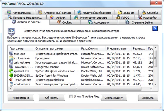
Task: Click the Cookies gingerbread icon
Action: (x=59, y=22)
